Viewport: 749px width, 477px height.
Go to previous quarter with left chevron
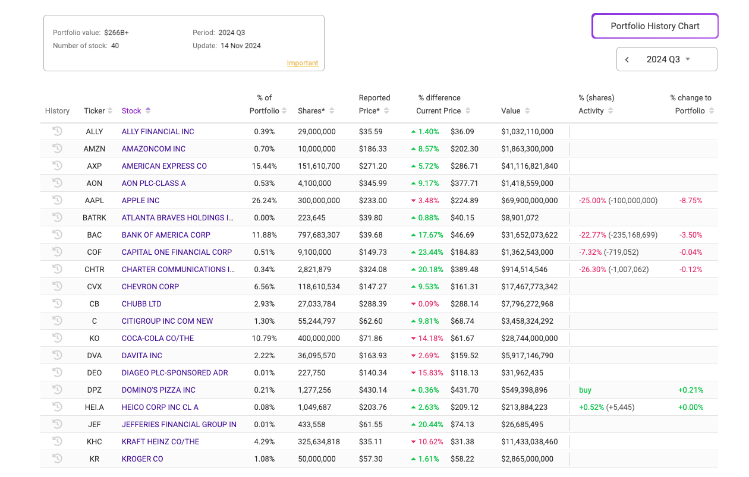(x=627, y=59)
